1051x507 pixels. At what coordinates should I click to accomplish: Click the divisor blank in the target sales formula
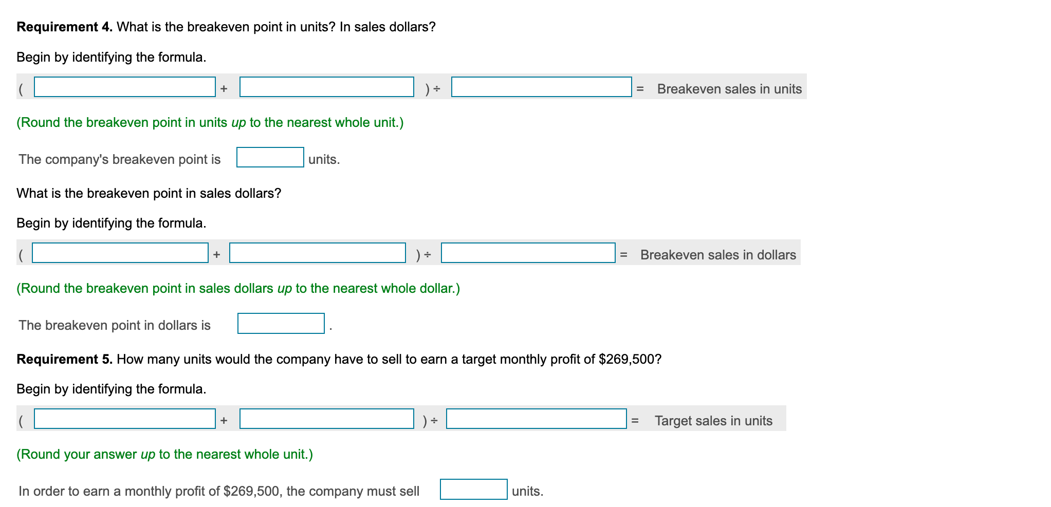(x=537, y=420)
